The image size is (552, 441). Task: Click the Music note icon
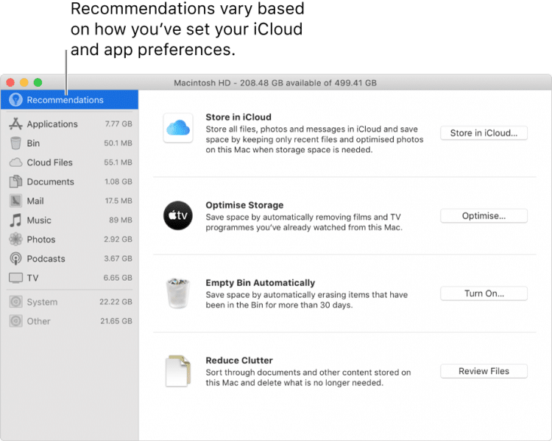point(15,220)
